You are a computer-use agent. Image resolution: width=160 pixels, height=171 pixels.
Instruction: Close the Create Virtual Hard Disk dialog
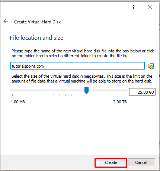pos(150,7)
